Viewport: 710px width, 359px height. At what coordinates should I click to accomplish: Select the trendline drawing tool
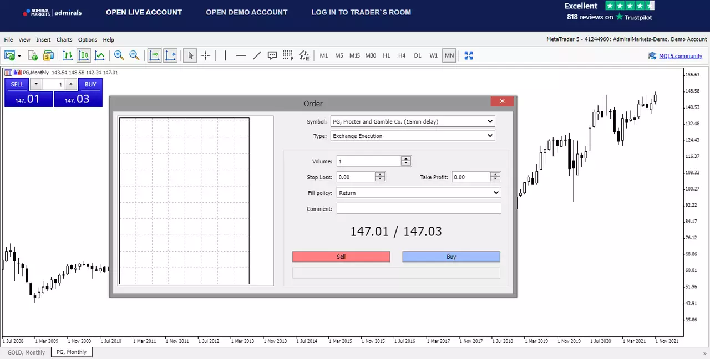pyautogui.click(x=257, y=55)
